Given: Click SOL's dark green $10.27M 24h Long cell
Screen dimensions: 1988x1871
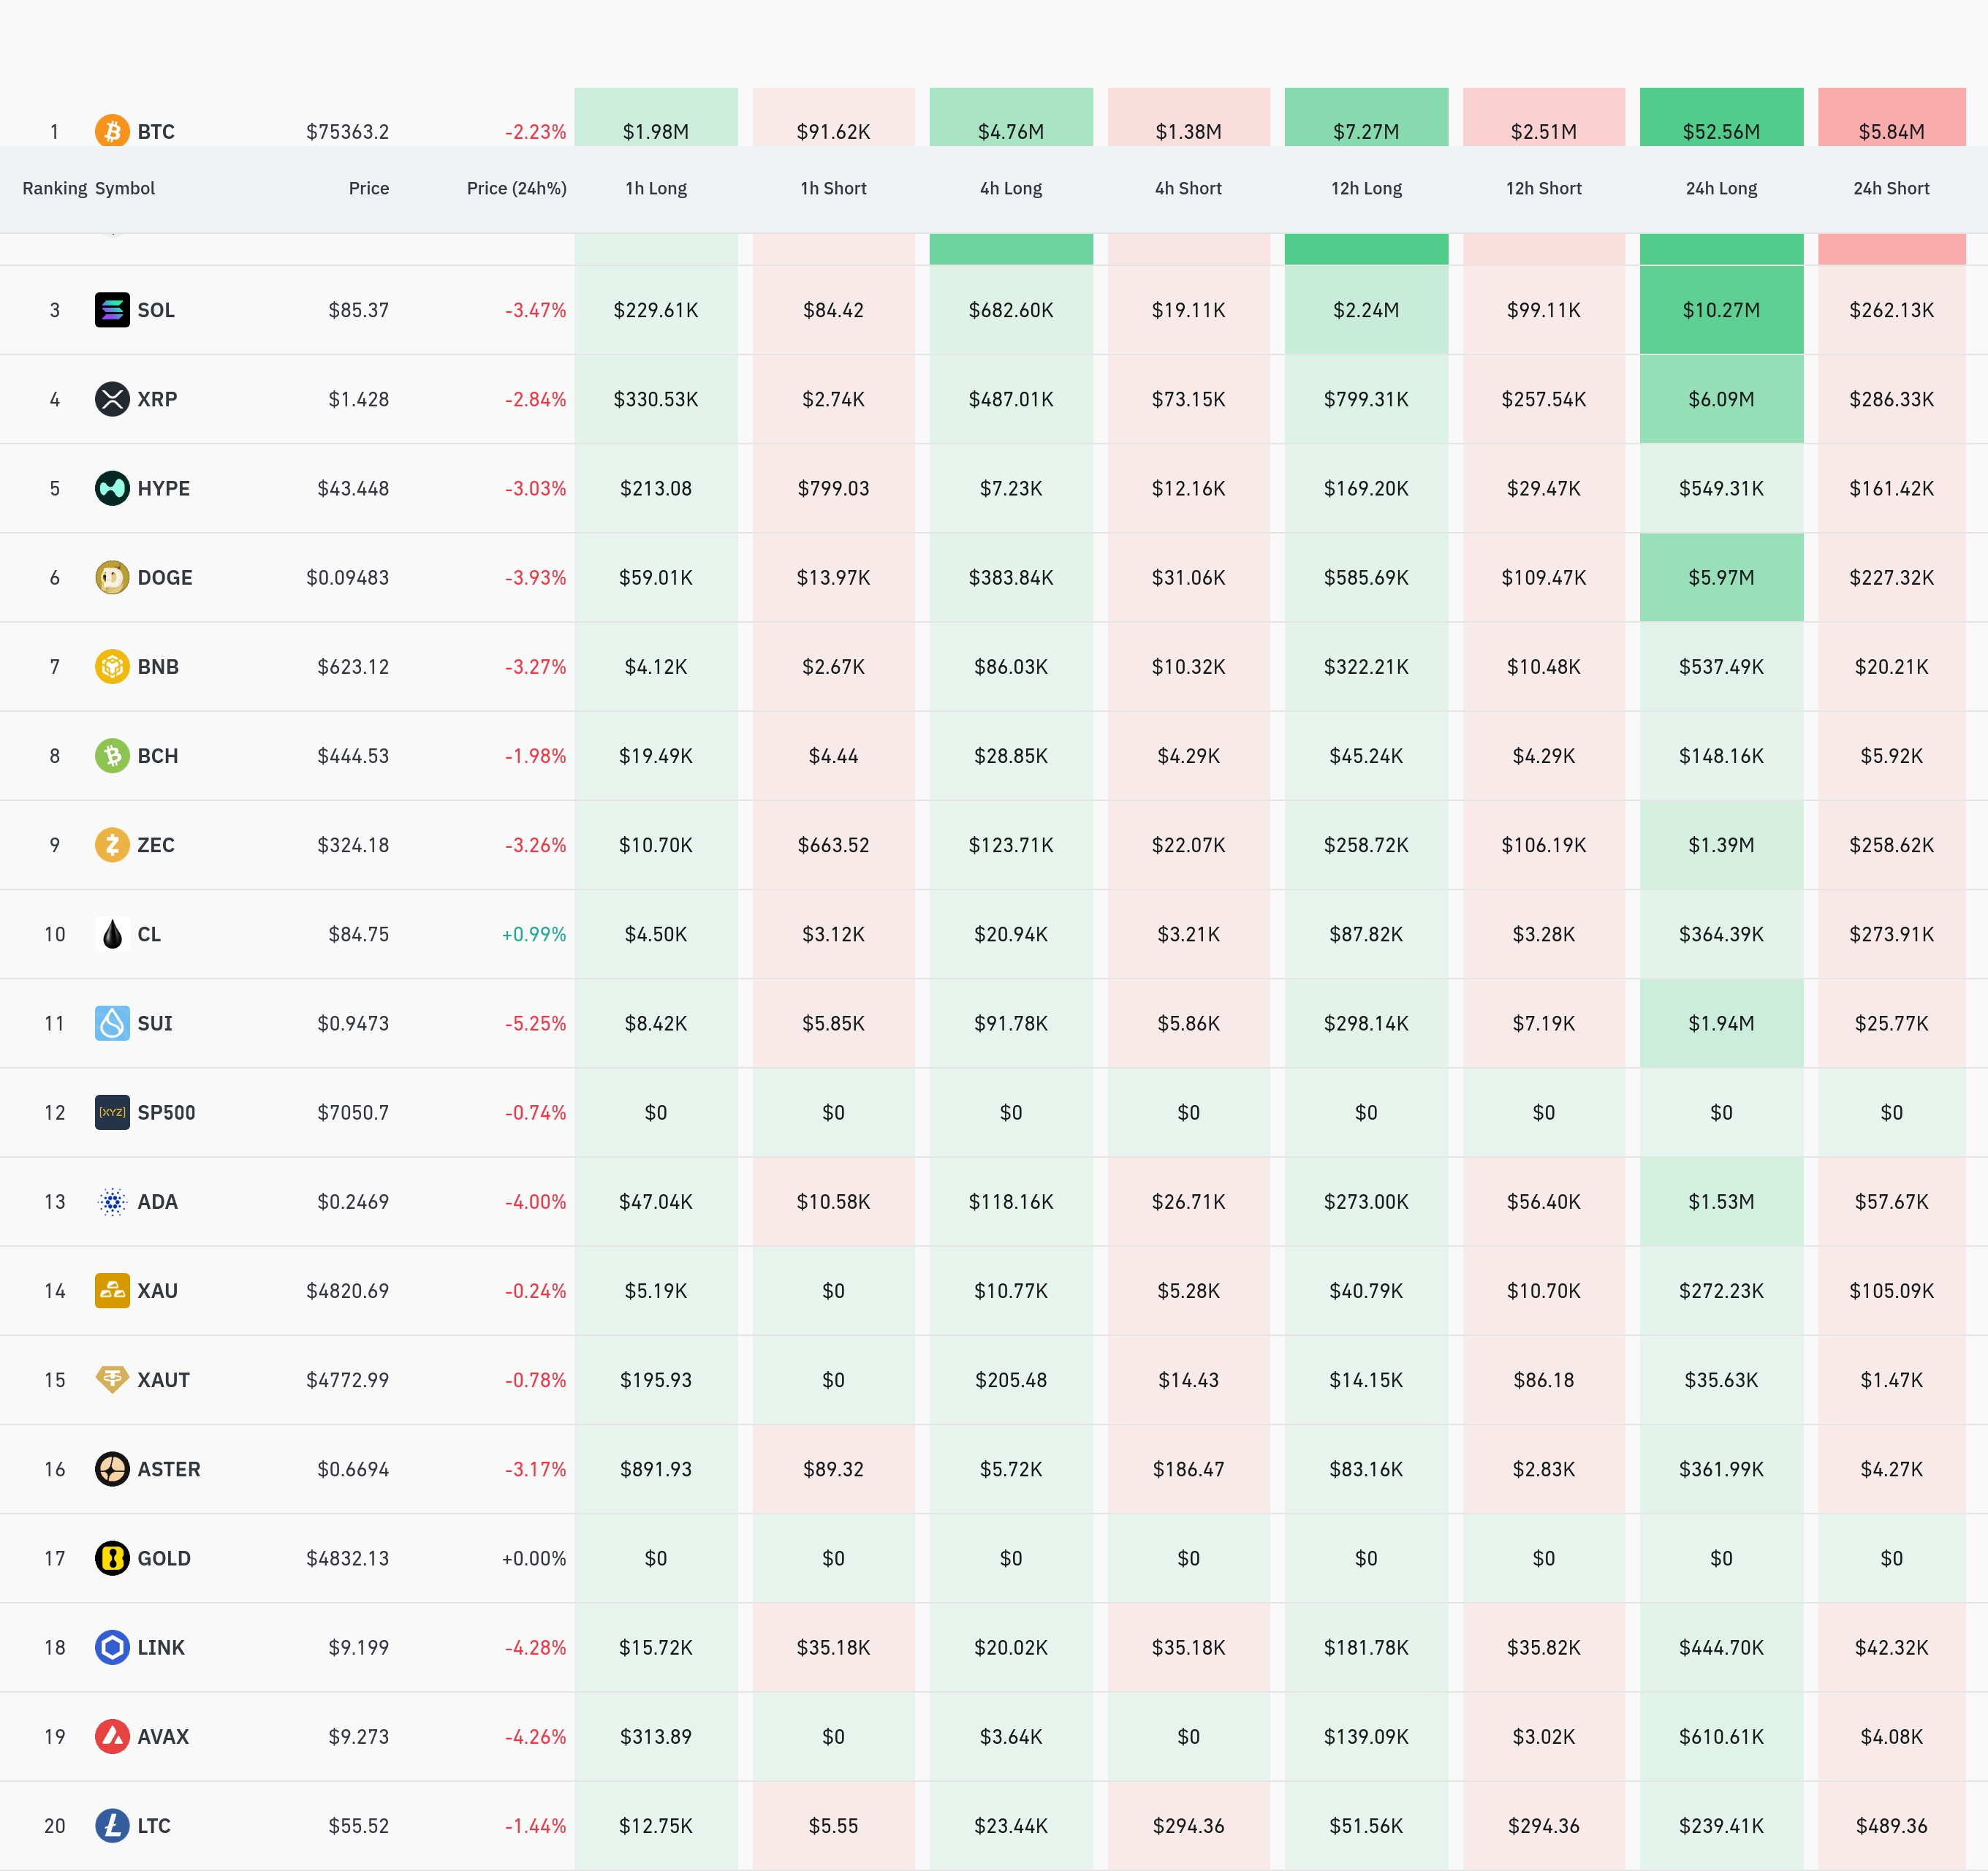Looking at the screenshot, I should point(1720,310).
